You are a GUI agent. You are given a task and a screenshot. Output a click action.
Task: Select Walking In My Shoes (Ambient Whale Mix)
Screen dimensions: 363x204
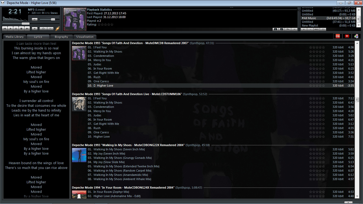coord(221,179)
